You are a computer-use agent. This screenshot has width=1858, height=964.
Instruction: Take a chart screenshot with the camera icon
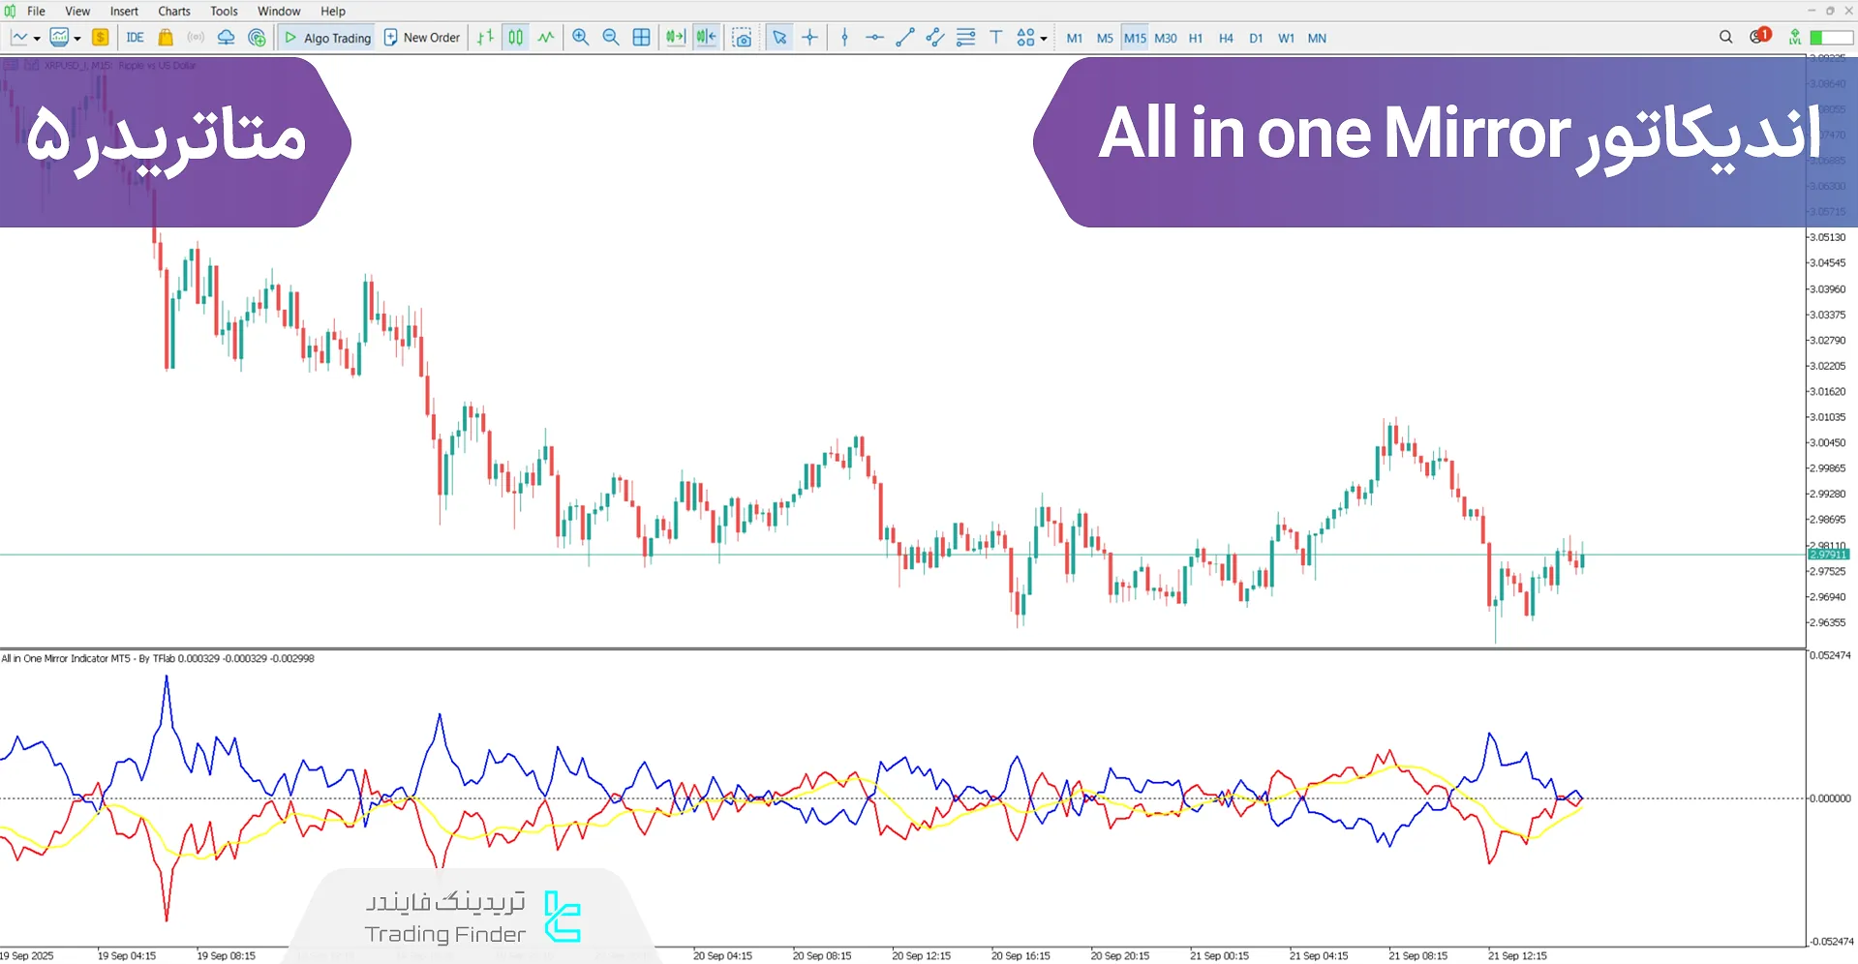click(743, 37)
